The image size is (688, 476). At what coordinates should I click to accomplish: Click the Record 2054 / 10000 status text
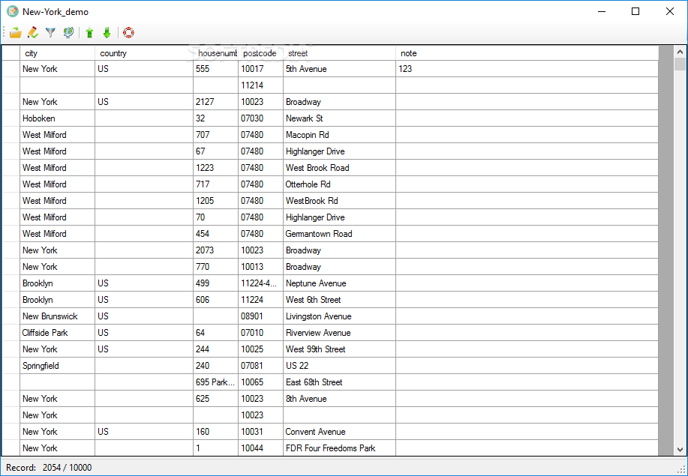[49, 468]
